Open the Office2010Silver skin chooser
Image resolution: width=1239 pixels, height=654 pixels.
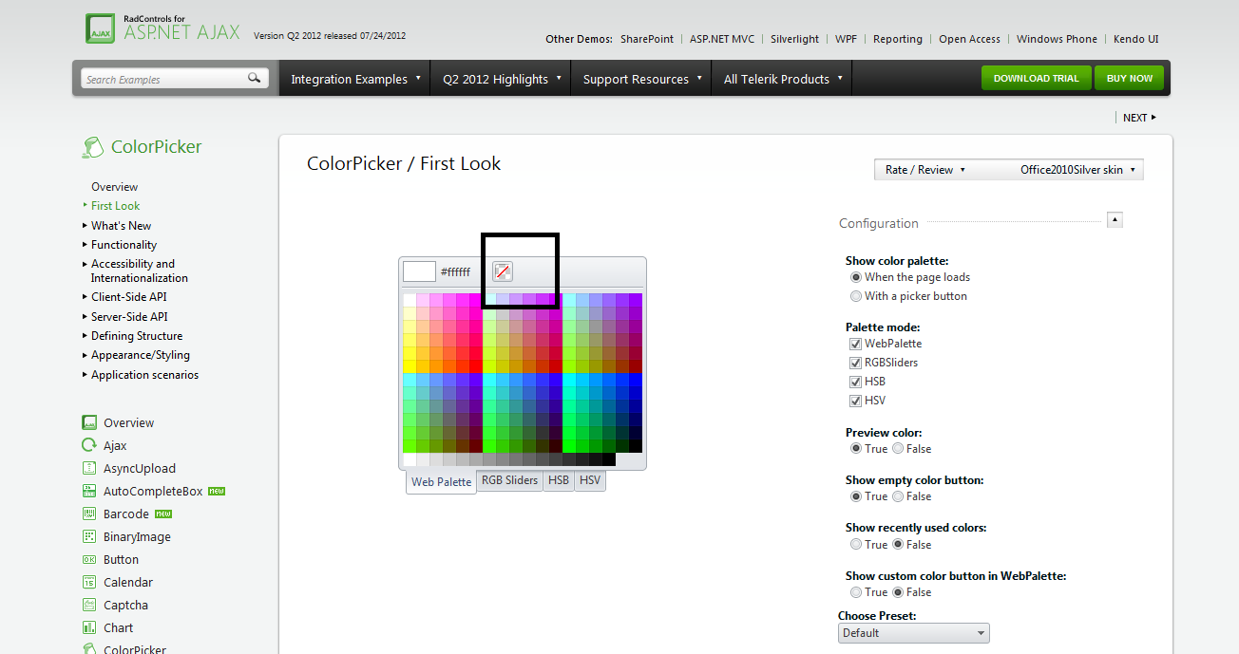click(x=1078, y=170)
